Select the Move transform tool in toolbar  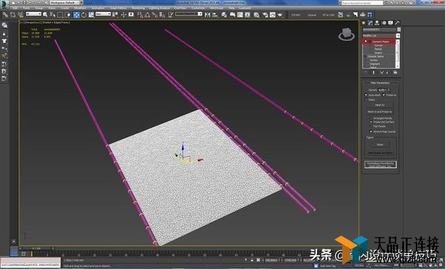[x=76, y=15]
